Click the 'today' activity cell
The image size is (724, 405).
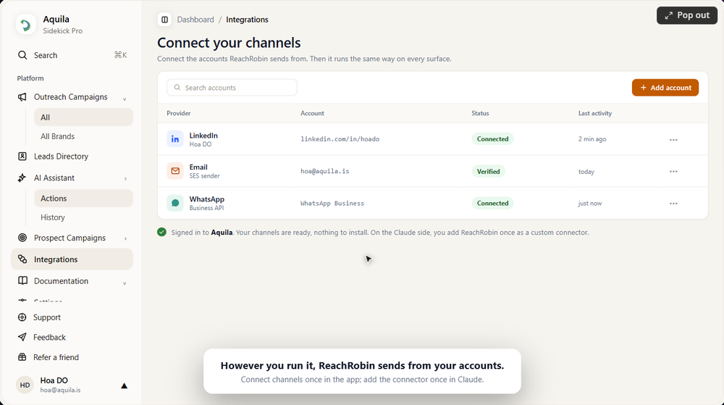pos(586,172)
